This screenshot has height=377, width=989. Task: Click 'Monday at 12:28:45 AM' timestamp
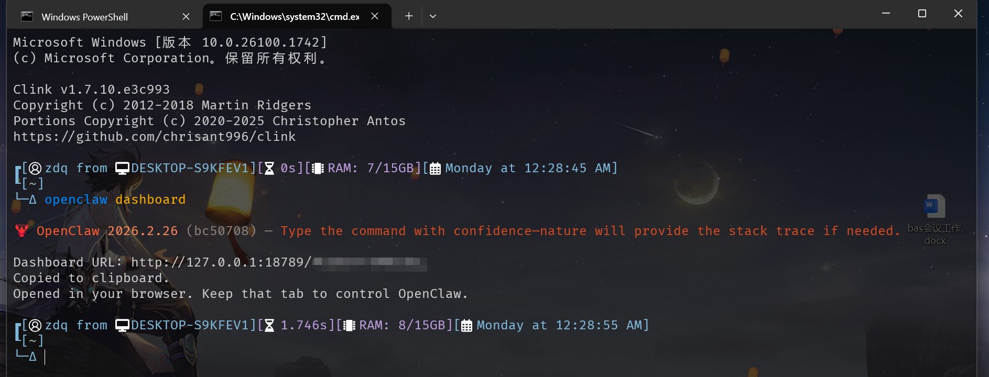tap(528, 168)
